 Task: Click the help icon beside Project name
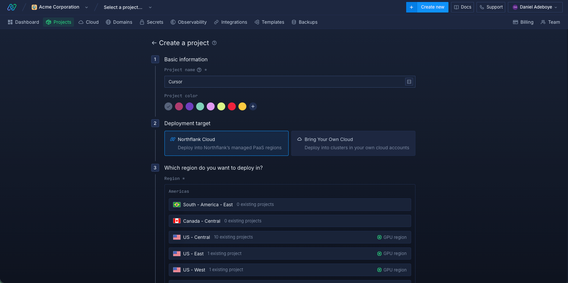coord(199,70)
